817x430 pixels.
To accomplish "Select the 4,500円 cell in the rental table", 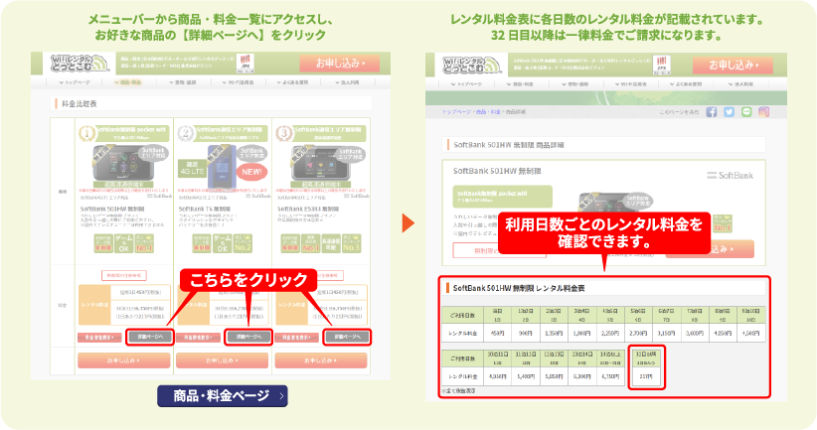I will (x=751, y=333).
